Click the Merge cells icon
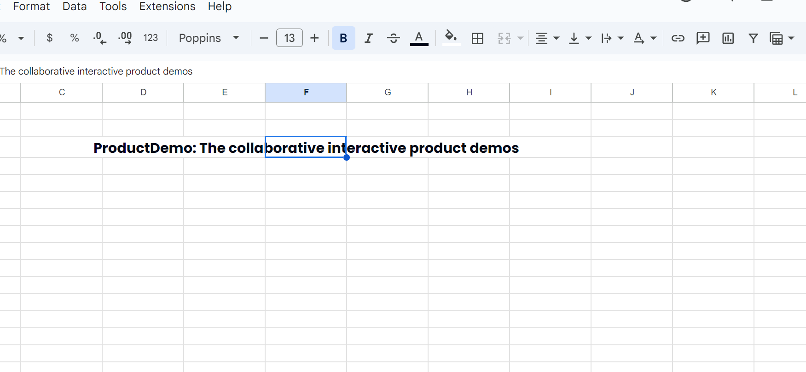The width and height of the screenshot is (806, 372). (x=504, y=38)
